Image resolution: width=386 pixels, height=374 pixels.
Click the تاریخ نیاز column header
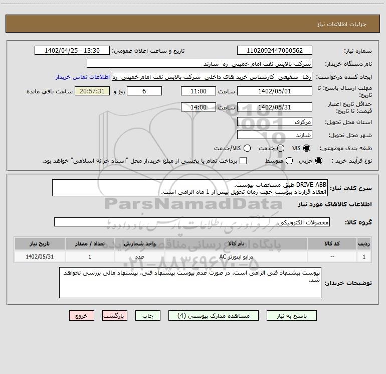(40, 244)
